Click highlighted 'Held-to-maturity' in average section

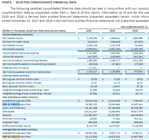coord(11,137)
